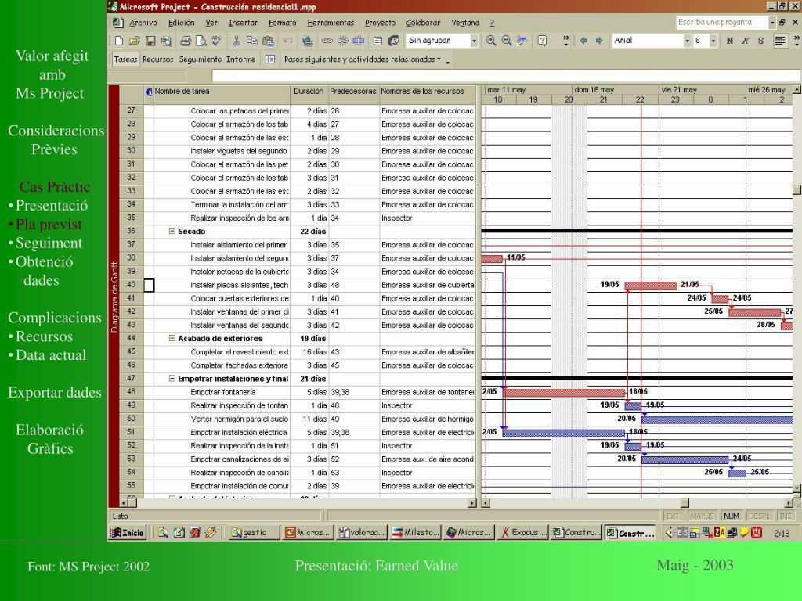
Task: Expand Standard toolbar options chevron
Action: point(565,41)
